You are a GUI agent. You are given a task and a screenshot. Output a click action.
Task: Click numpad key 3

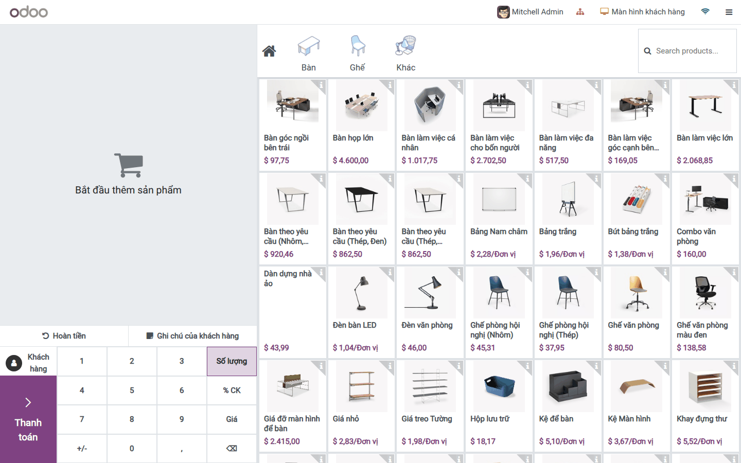click(182, 361)
